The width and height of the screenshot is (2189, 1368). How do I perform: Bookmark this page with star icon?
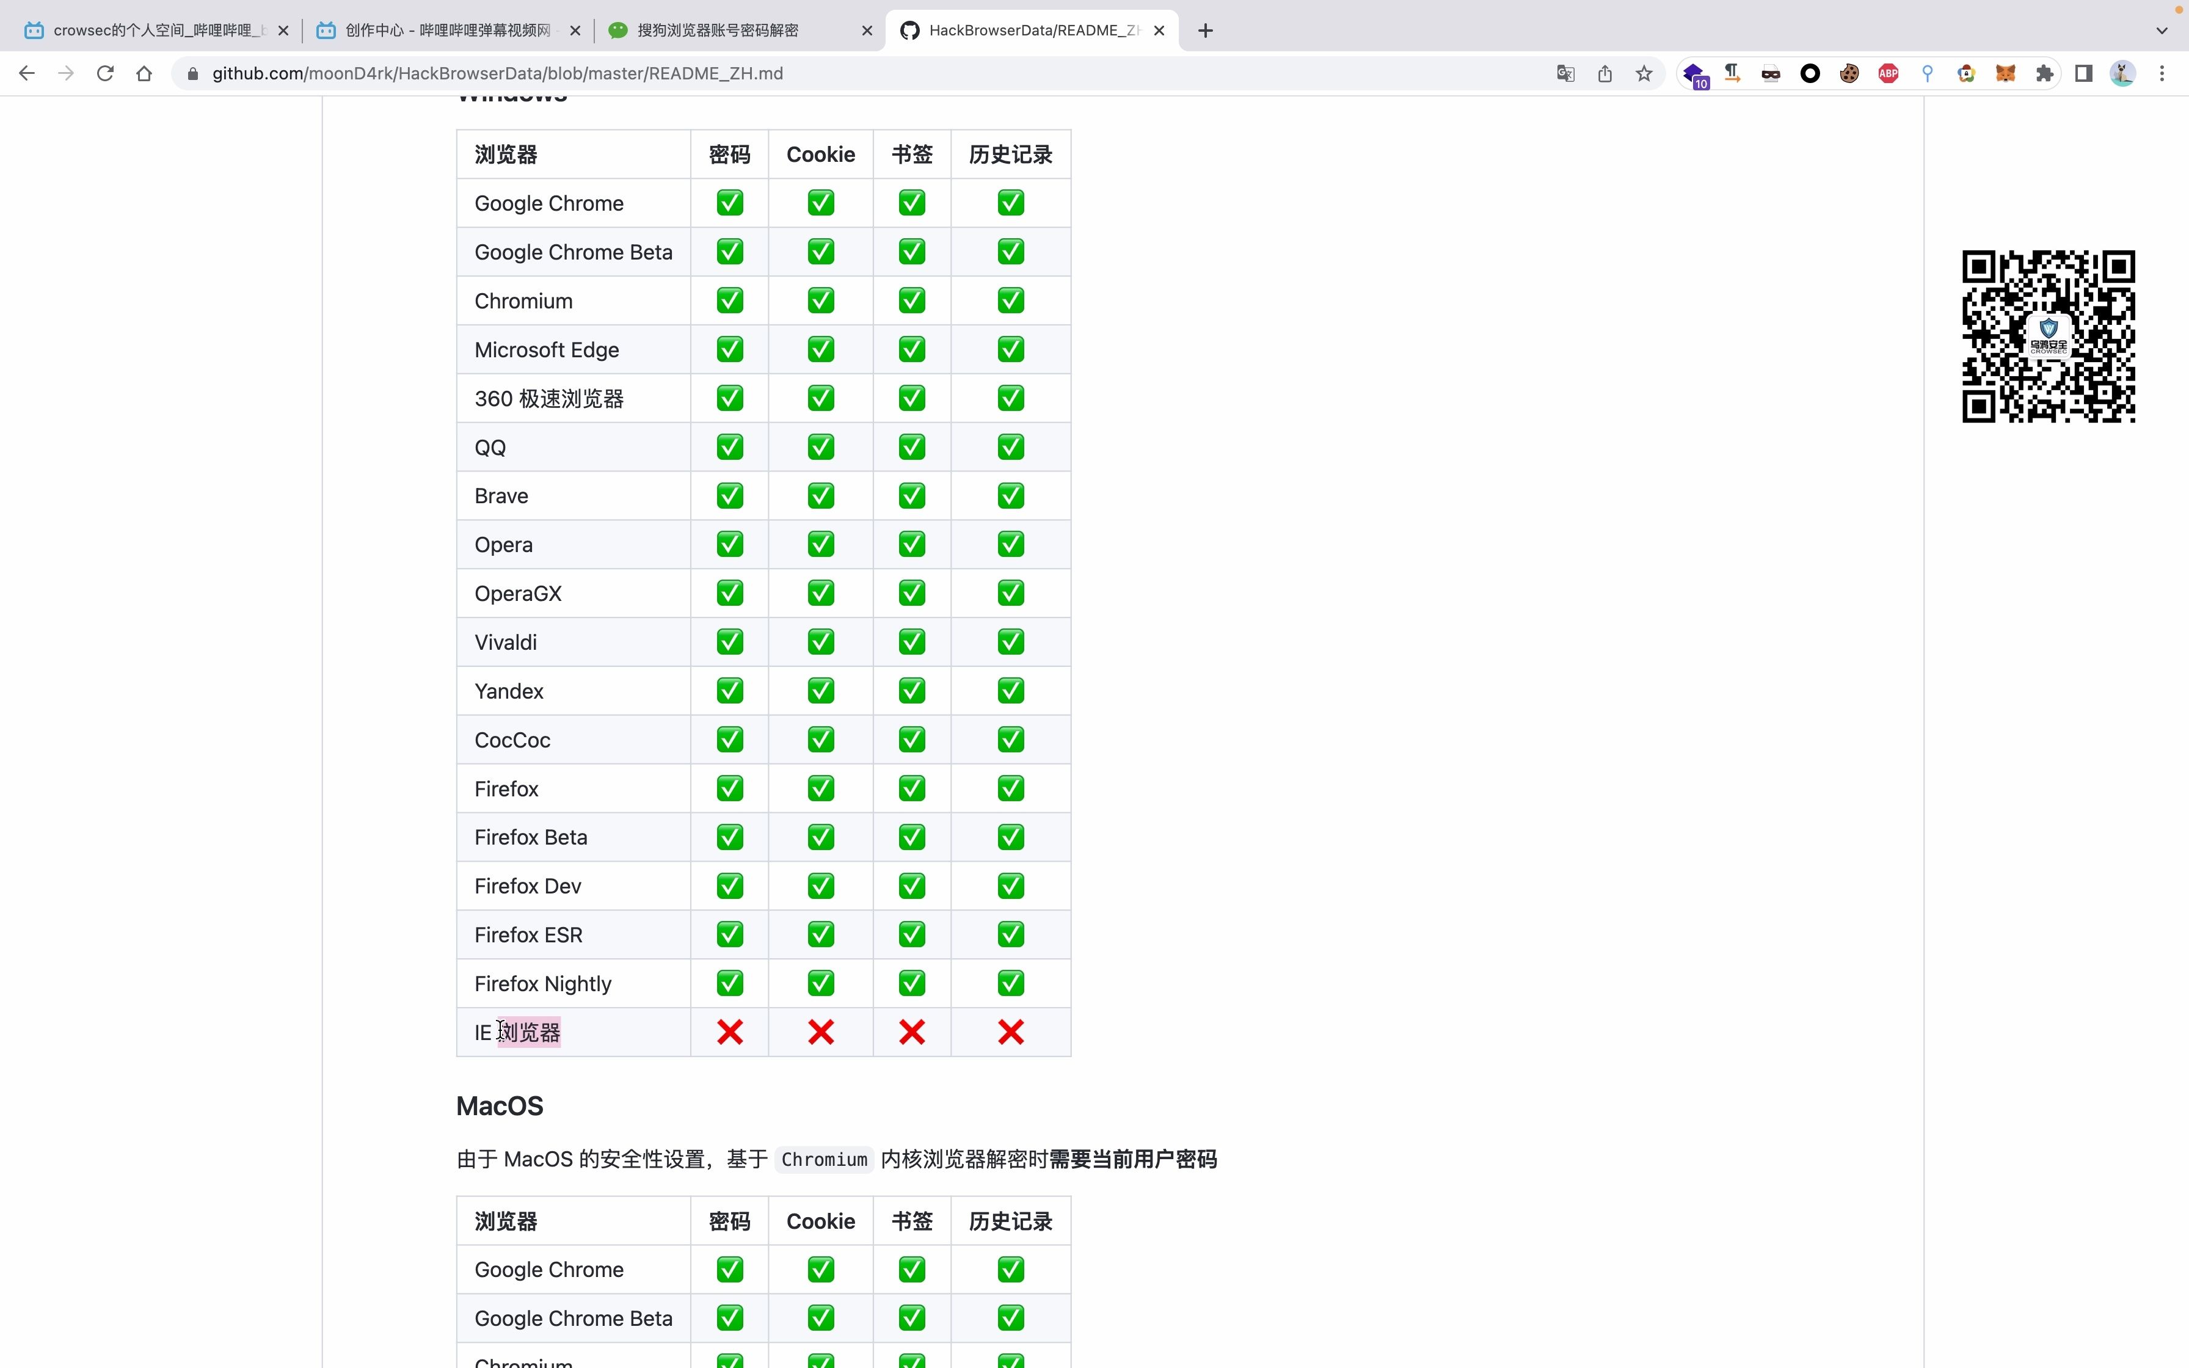tap(1644, 73)
